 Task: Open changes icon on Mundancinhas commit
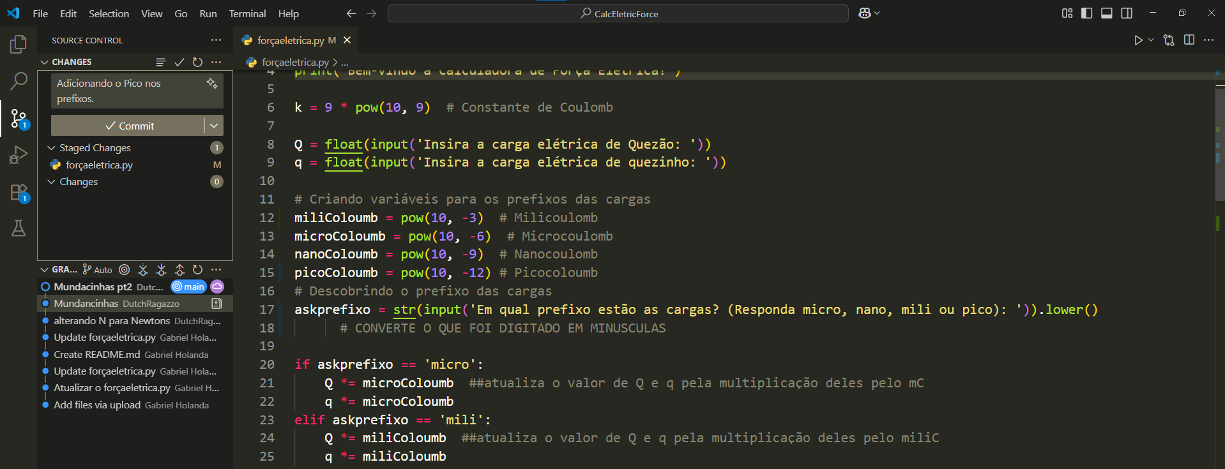(217, 304)
